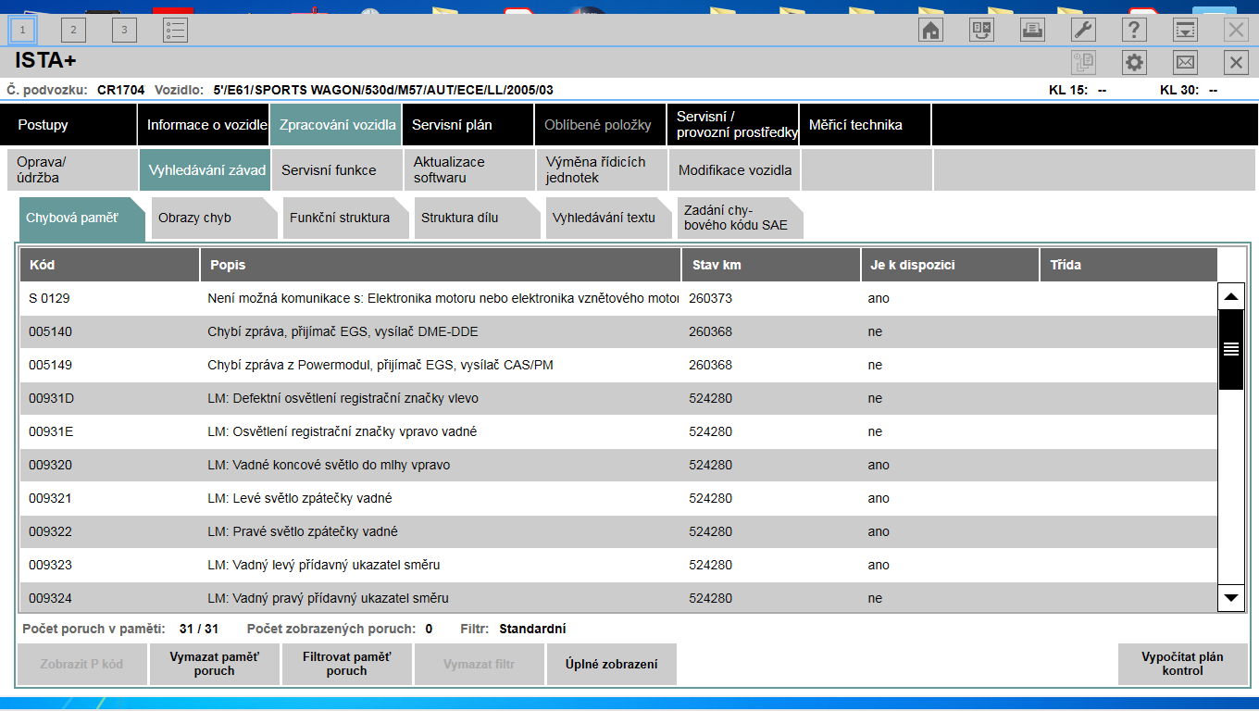Open the Funkční struktura tab
The image size is (1259, 711).
[x=345, y=218]
